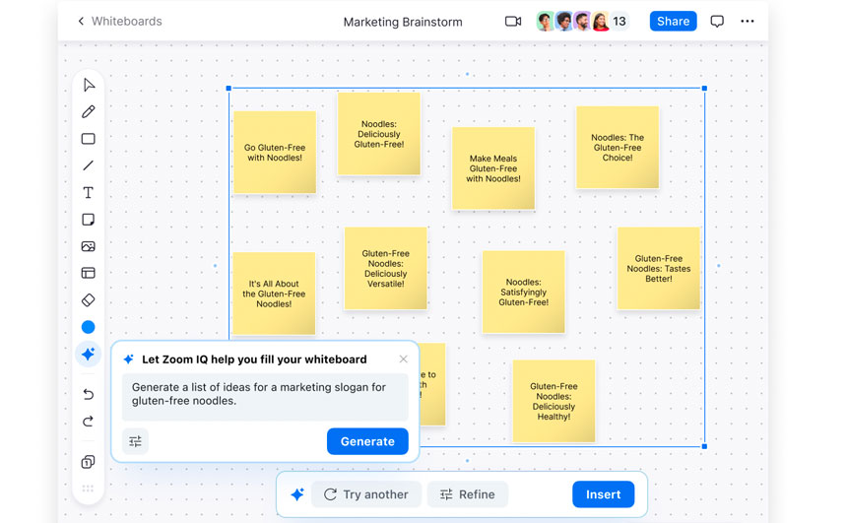The height and width of the screenshot is (523, 847).
Task: Select the eraser tool
Action: (89, 300)
